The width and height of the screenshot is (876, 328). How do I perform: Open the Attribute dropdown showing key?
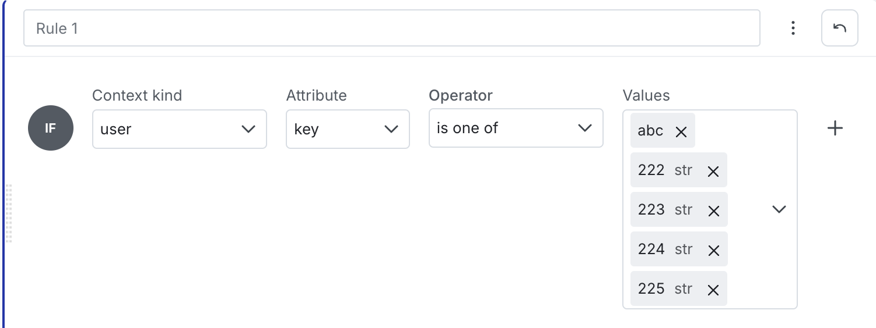point(348,129)
